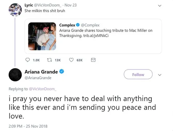This screenshot has height=131, width=173.
Task: Click the envelope direct message icon
Action: tap(93, 60)
